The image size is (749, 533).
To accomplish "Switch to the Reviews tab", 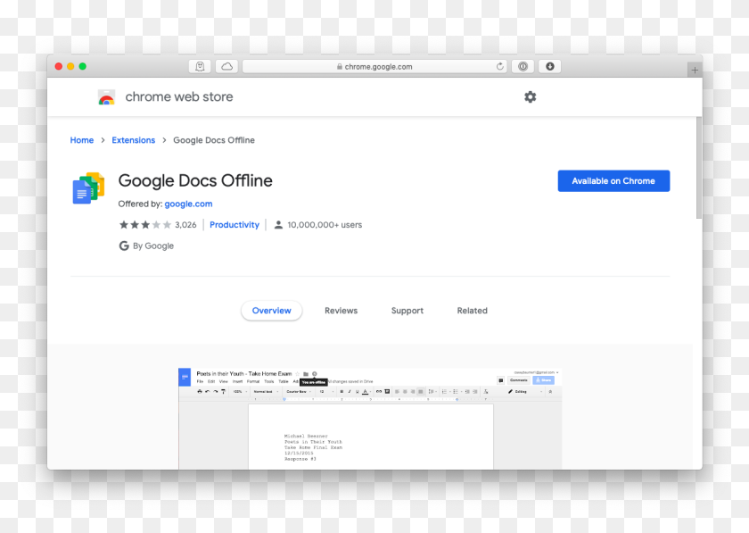I will pyautogui.click(x=341, y=311).
